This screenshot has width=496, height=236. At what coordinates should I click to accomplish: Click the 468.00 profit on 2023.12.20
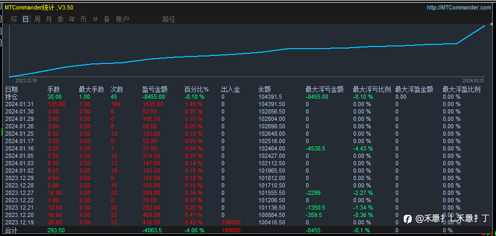pos(151,215)
